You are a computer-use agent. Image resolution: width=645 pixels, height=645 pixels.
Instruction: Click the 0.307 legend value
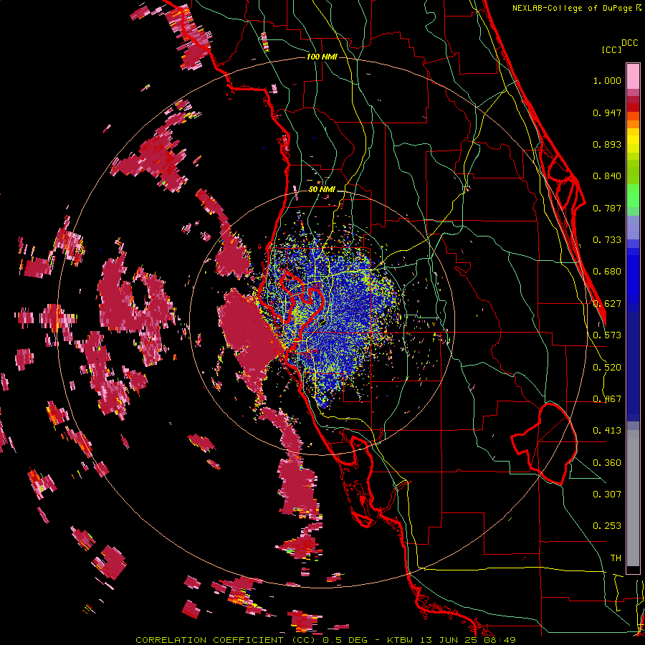[x=607, y=494]
